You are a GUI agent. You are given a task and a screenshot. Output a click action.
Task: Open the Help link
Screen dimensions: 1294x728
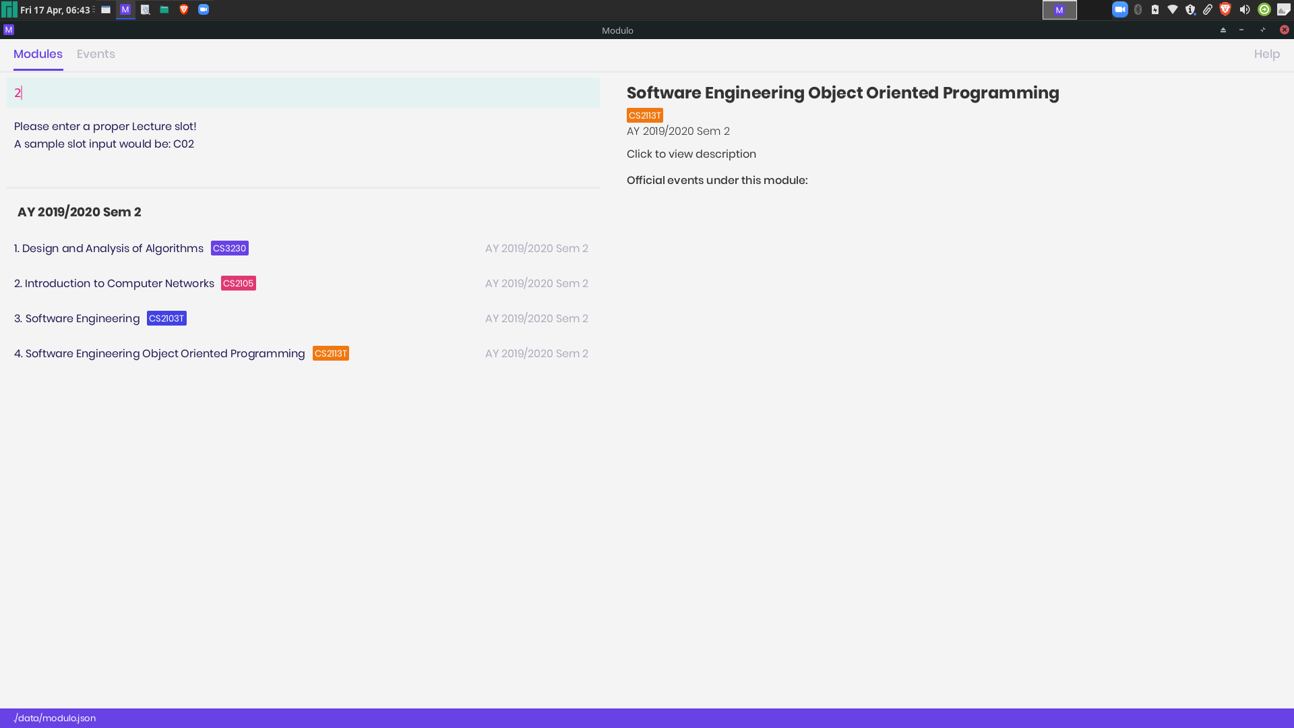pos(1266,54)
